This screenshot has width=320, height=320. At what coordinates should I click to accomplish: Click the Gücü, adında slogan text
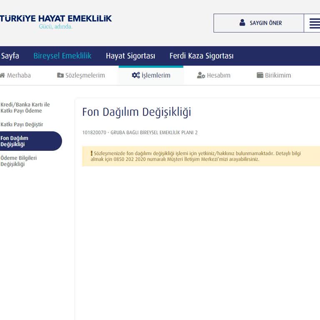pos(55,27)
